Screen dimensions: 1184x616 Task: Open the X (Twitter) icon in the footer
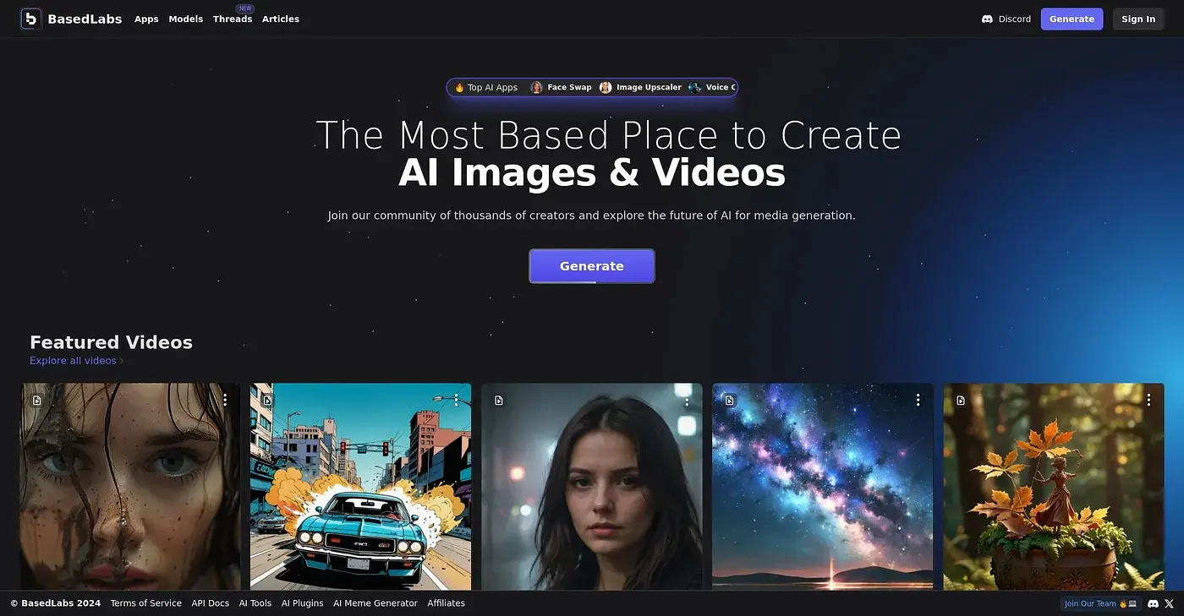(x=1170, y=603)
